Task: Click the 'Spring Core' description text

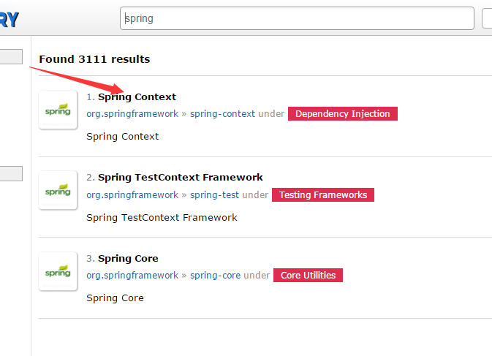Action: click(x=116, y=298)
